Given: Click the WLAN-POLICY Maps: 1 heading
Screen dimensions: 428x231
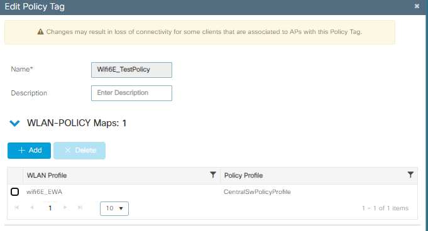Looking at the screenshot, I should click(77, 123).
